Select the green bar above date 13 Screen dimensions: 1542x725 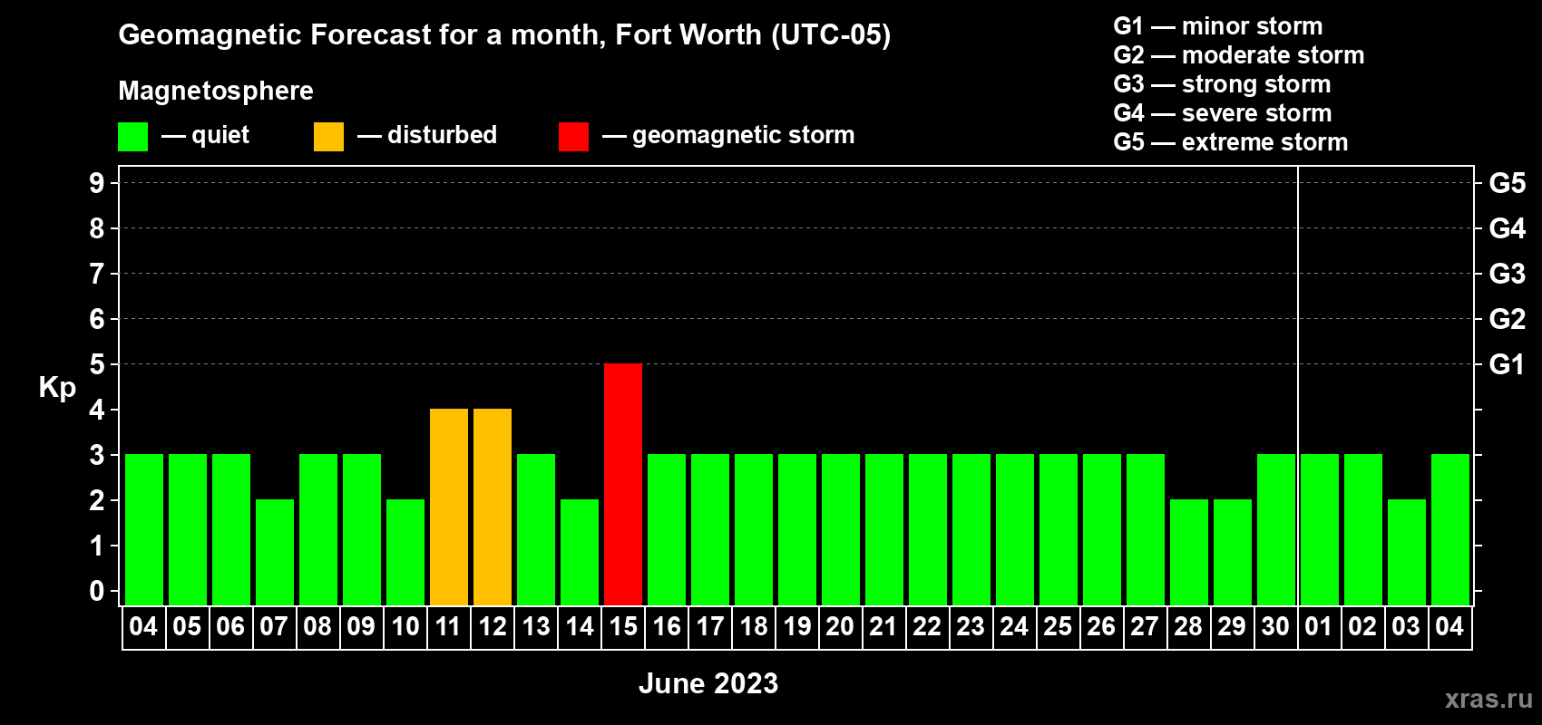[536, 530]
